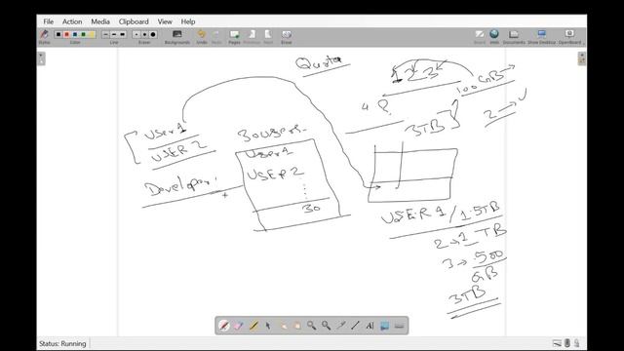
Task: Open the File menu
Action: [48, 21]
